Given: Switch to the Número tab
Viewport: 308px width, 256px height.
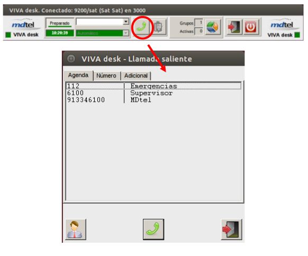Looking at the screenshot, I should [106, 76].
